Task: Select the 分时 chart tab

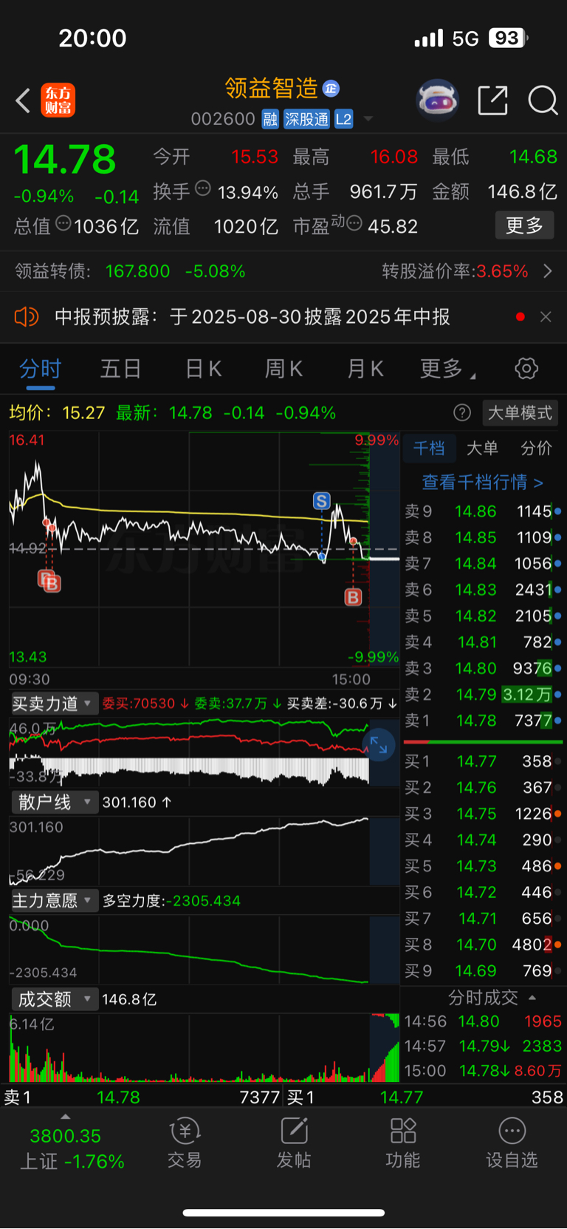Action: [x=40, y=369]
